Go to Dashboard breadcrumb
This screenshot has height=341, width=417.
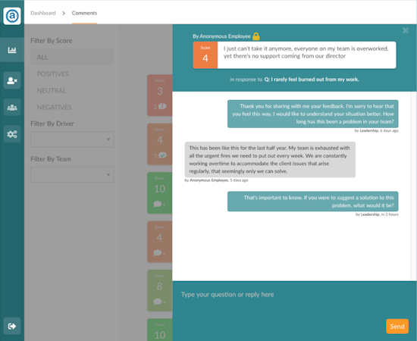[x=43, y=13]
